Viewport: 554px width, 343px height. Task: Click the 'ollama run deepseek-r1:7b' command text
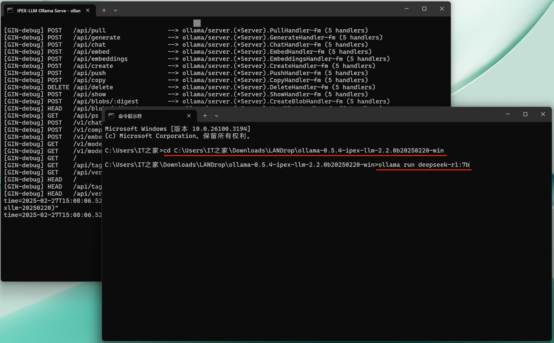point(423,165)
